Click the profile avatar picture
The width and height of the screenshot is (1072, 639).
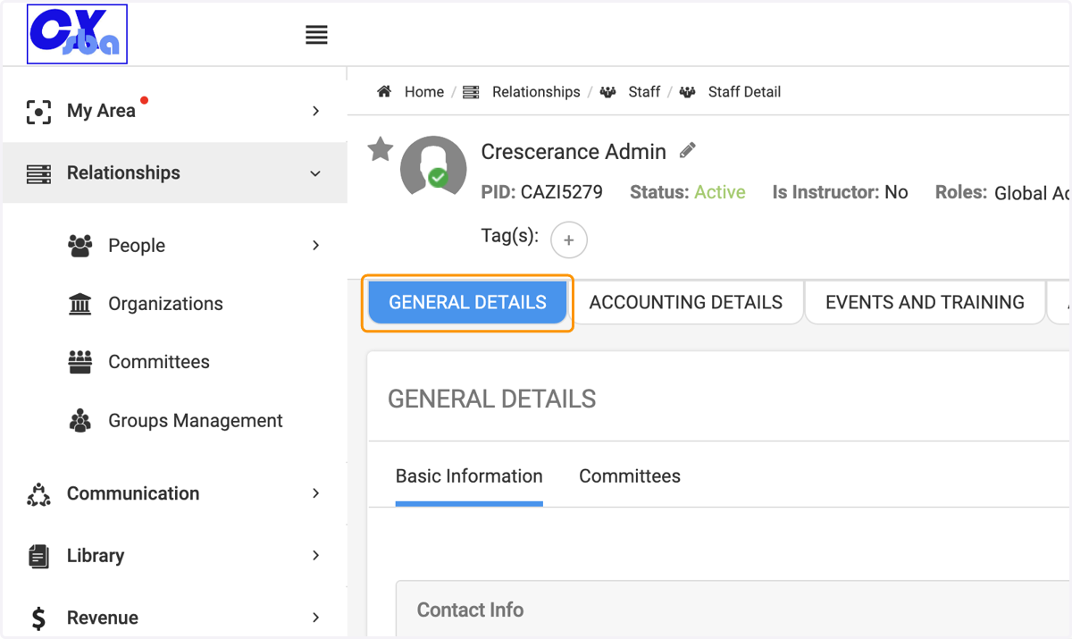click(x=433, y=167)
